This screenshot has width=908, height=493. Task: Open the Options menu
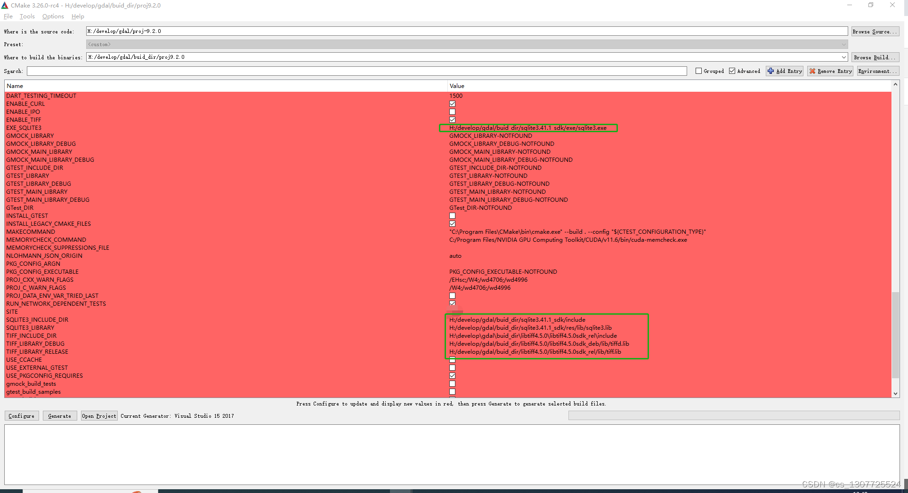pos(53,16)
